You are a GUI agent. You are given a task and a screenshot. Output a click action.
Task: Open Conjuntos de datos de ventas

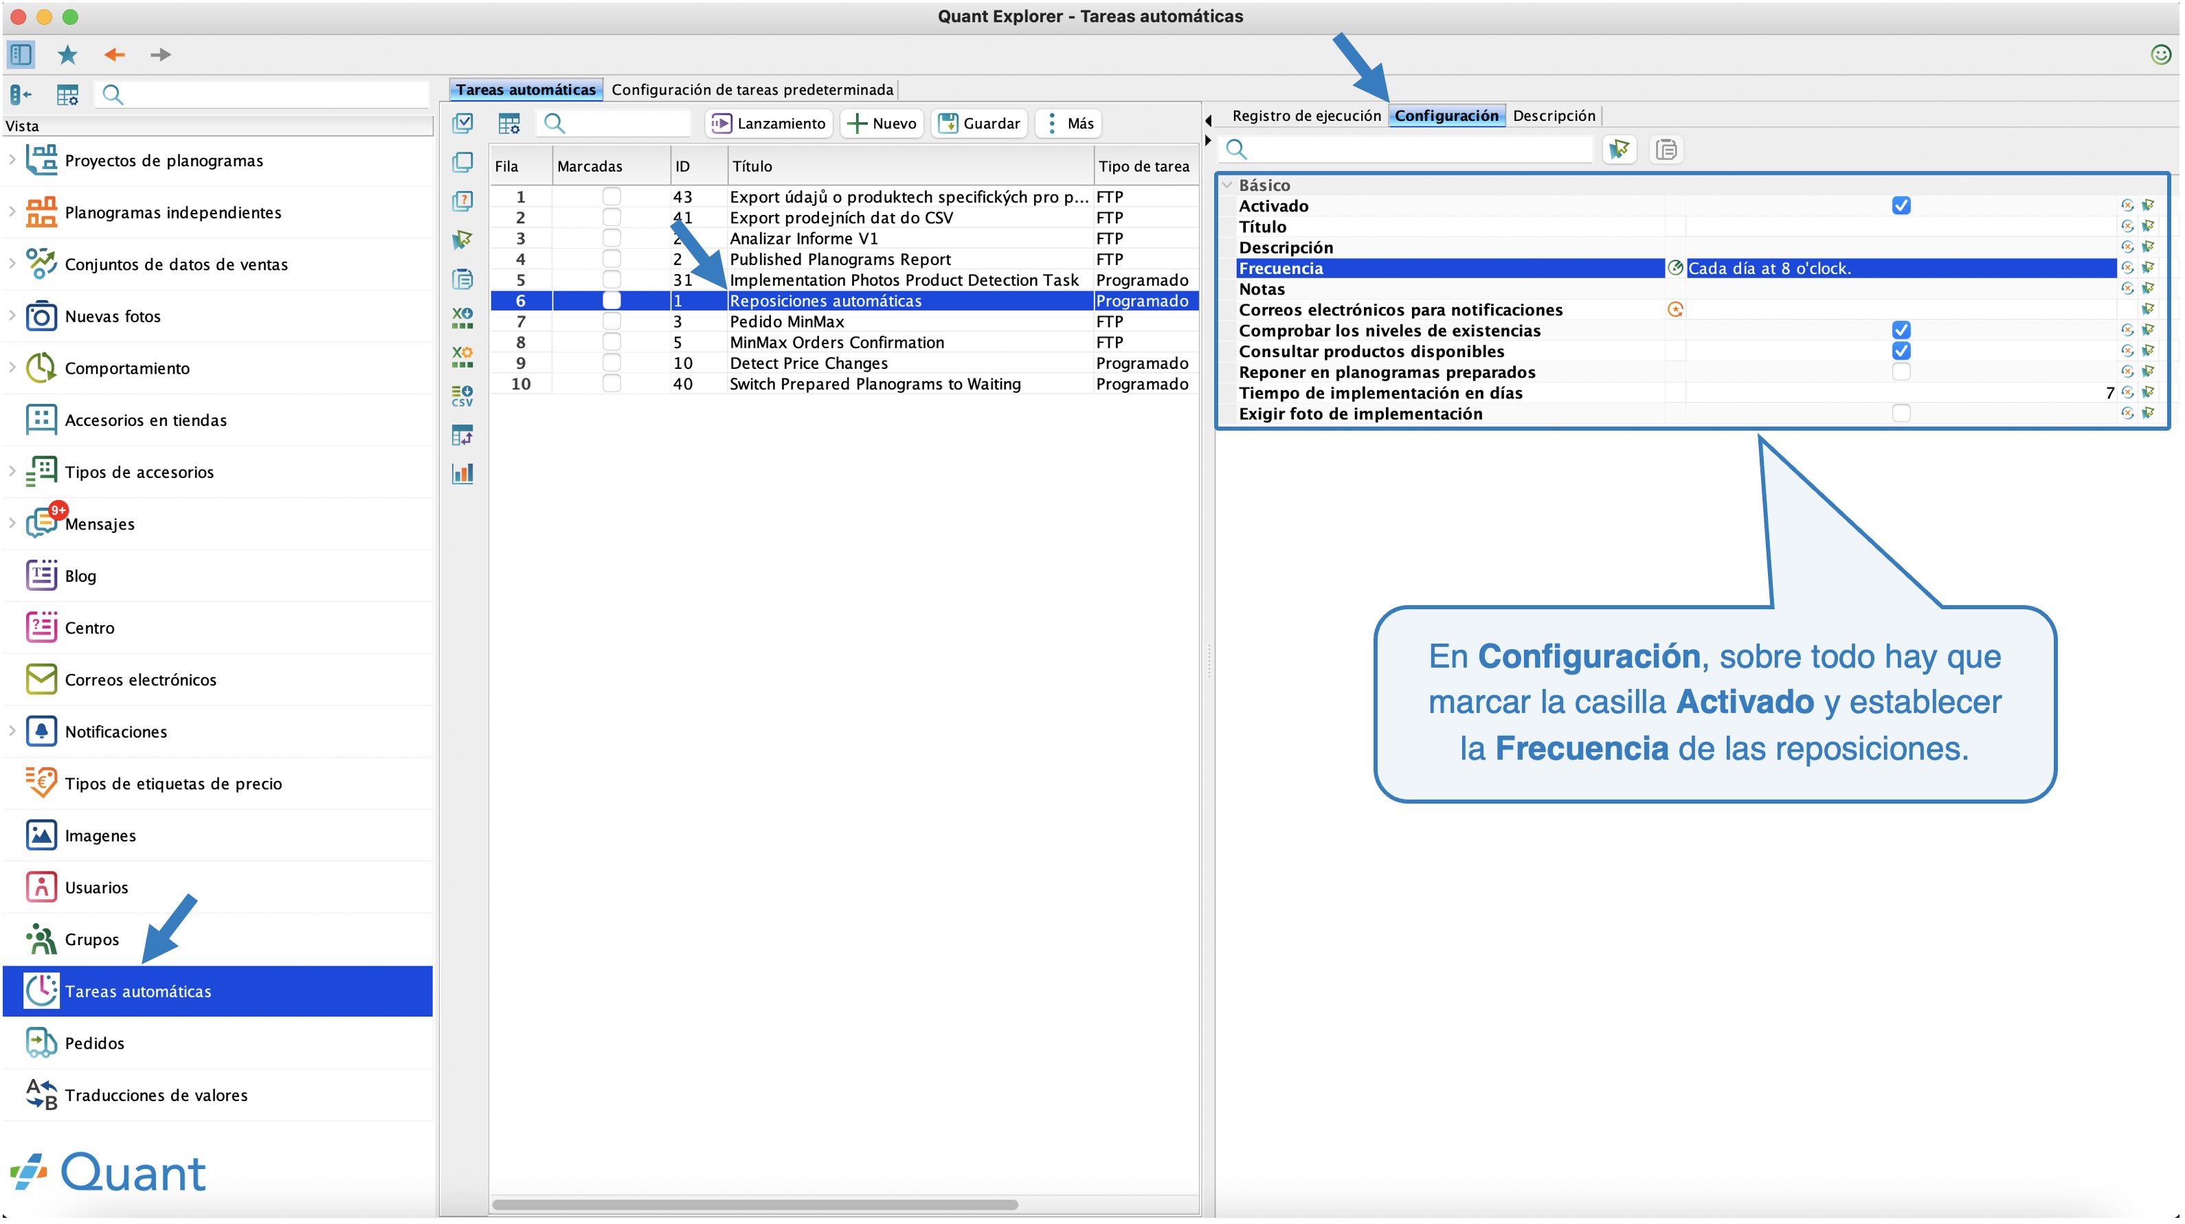click(x=177, y=264)
